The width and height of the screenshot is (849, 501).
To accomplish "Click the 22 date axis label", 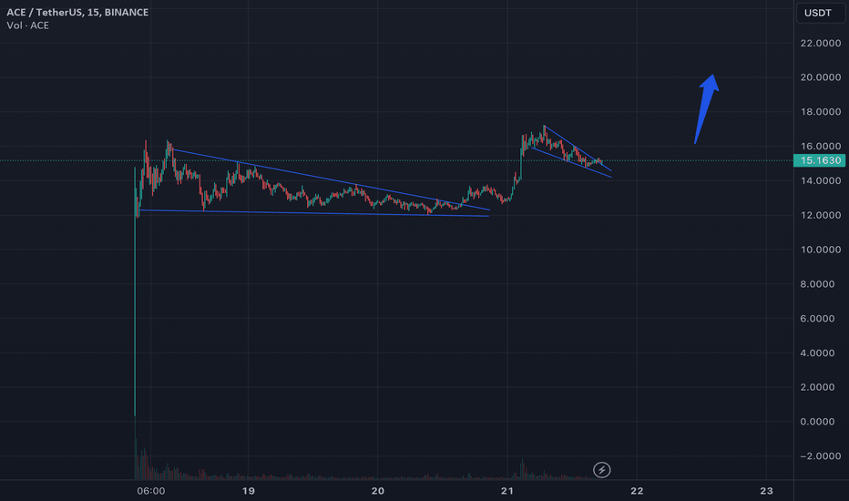I will point(637,491).
